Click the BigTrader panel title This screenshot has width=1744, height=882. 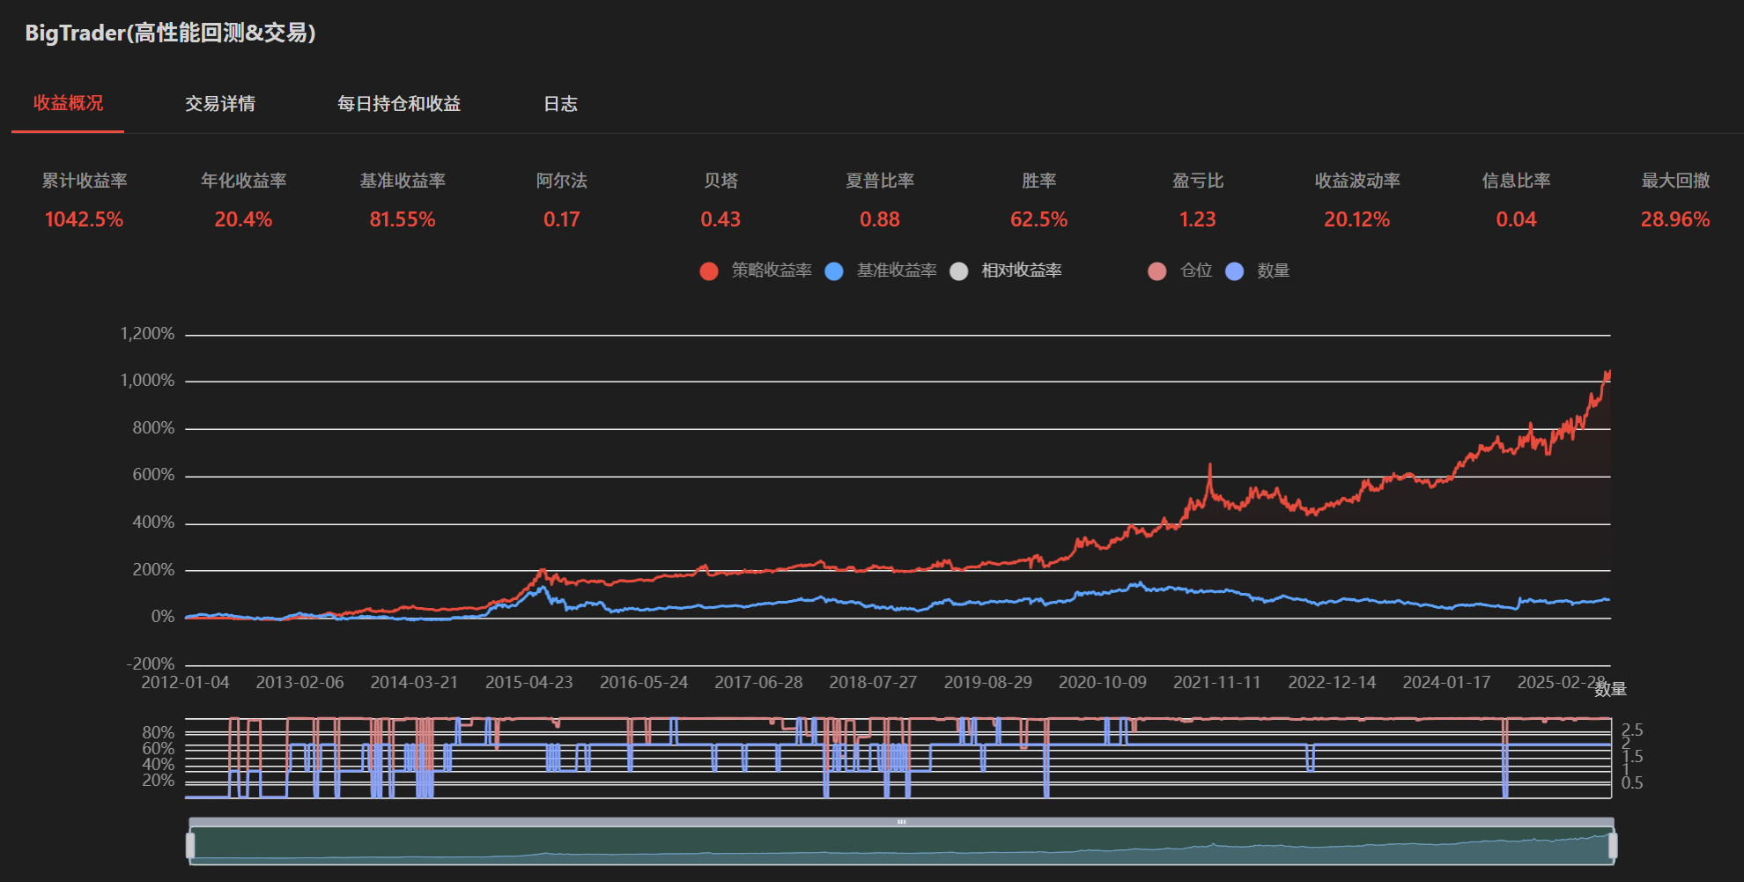(x=170, y=33)
